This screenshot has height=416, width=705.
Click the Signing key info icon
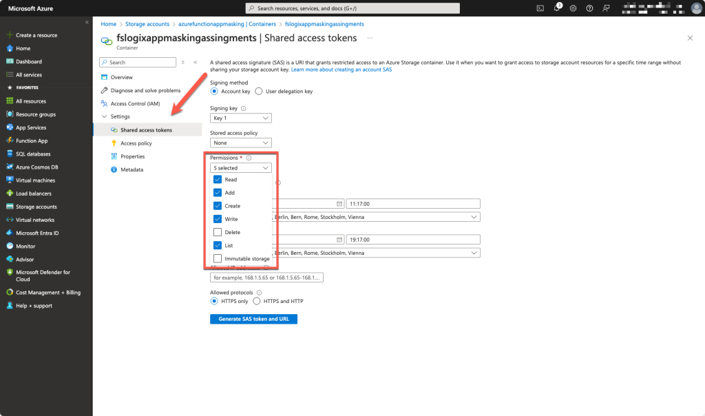[x=244, y=108]
